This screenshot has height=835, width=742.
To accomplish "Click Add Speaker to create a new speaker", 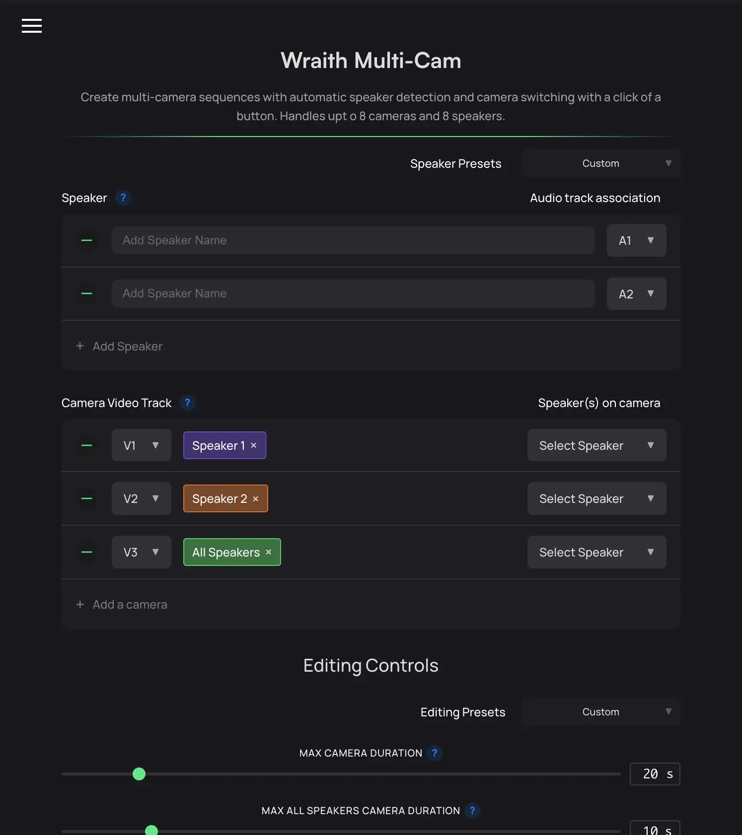I will click(119, 346).
